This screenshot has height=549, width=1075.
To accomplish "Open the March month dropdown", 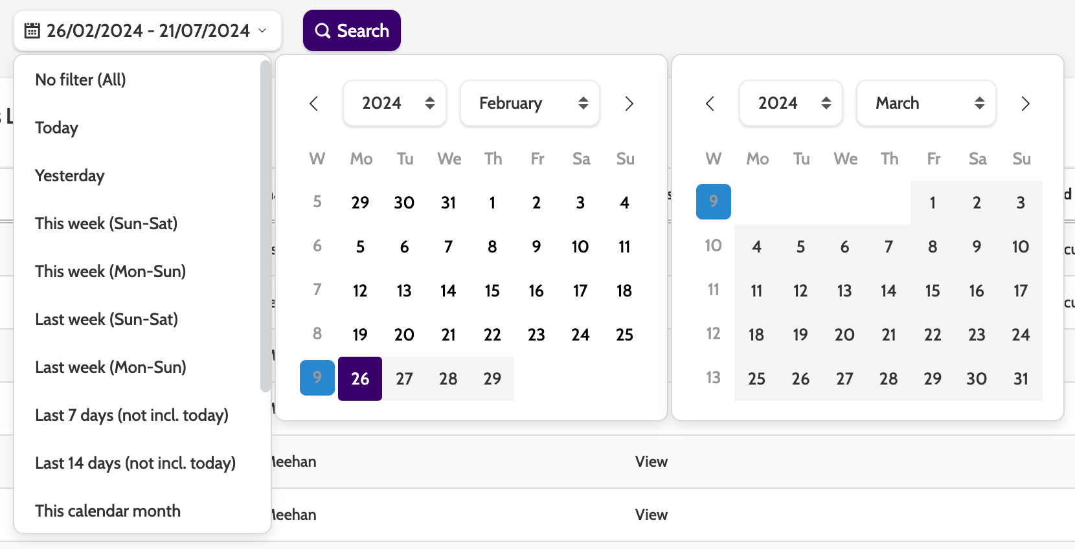I will click(x=926, y=104).
